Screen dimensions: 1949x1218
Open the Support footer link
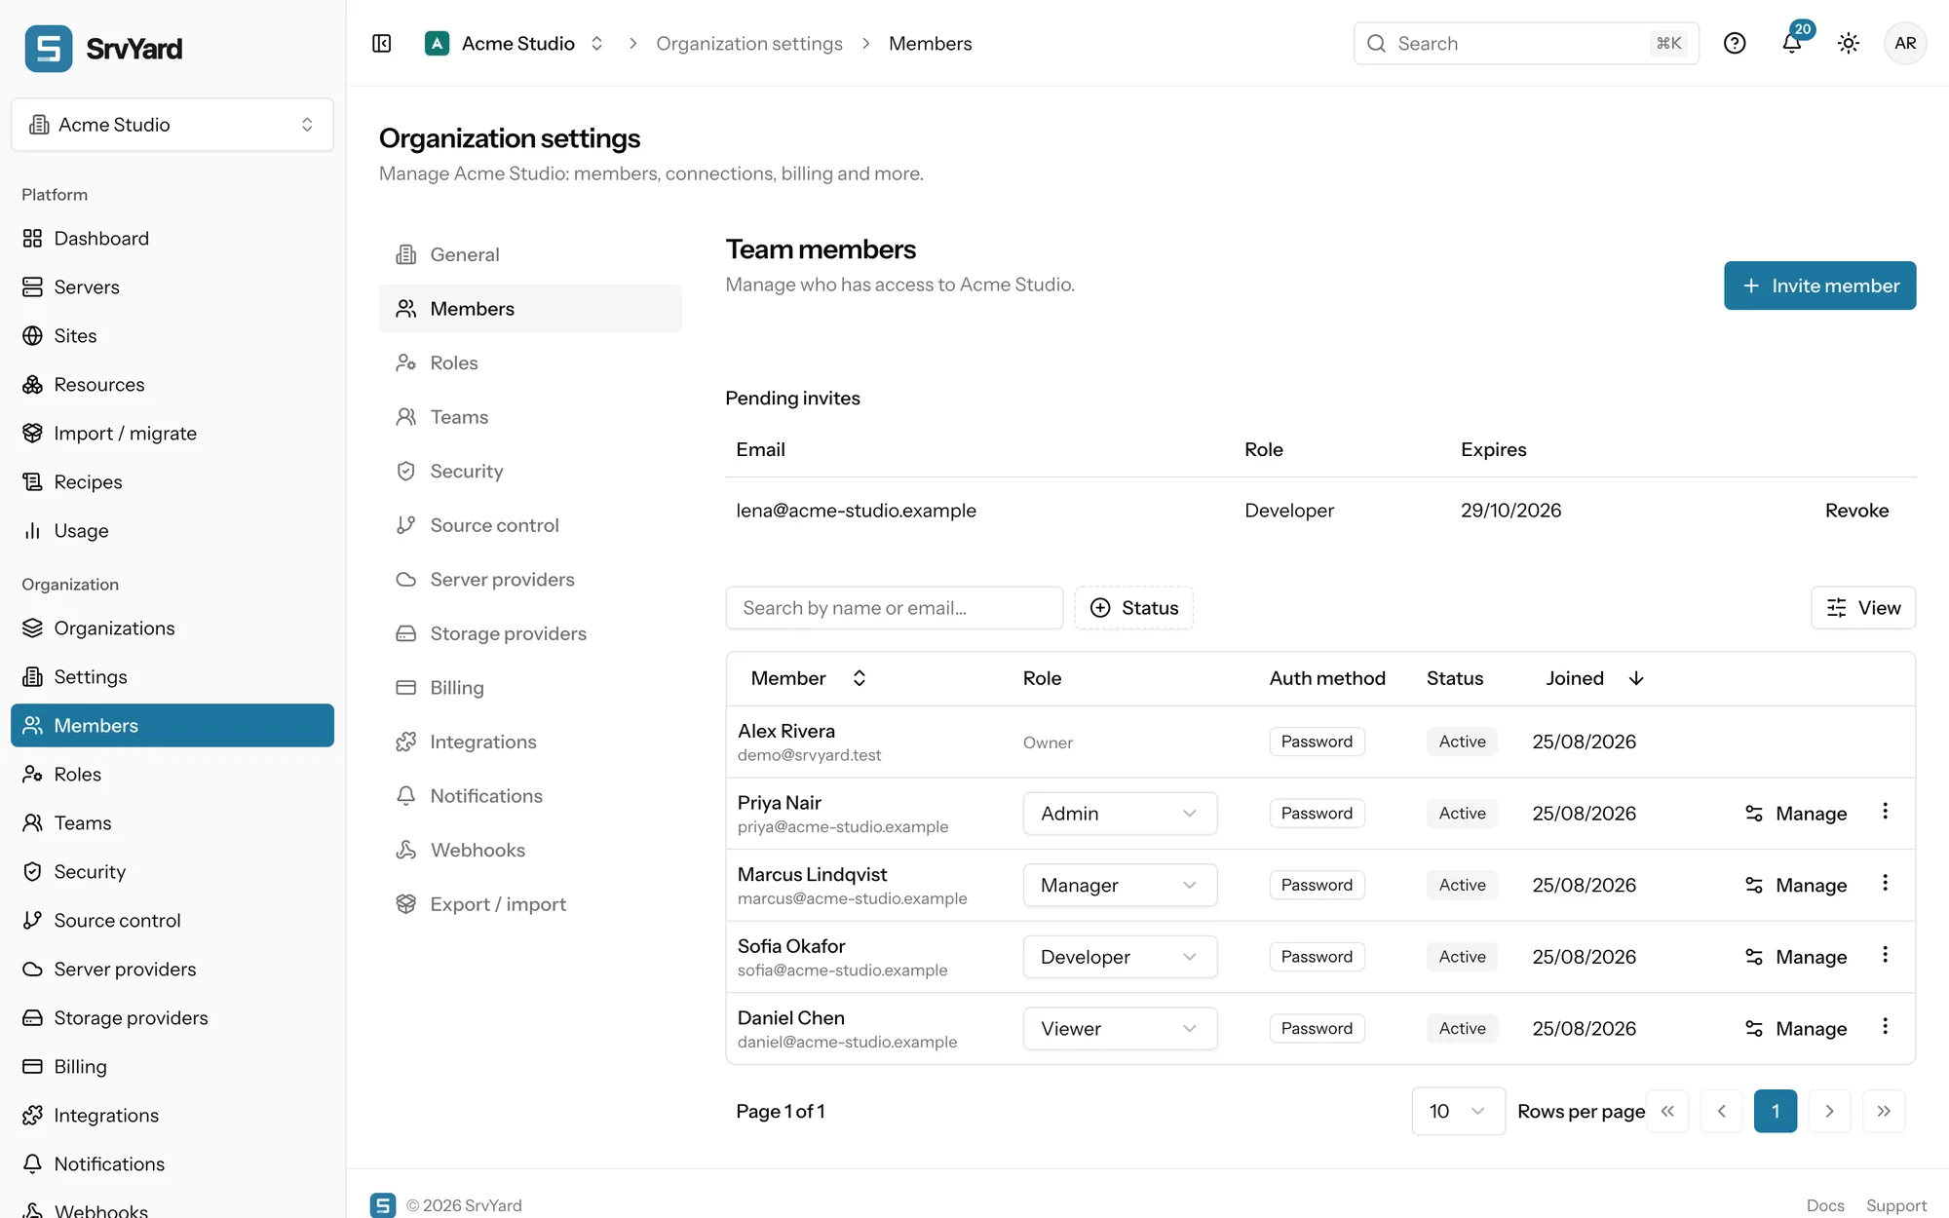click(x=1896, y=1205)
